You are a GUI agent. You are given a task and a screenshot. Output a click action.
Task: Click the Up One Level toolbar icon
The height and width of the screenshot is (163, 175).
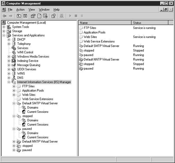tap(19, 16)
